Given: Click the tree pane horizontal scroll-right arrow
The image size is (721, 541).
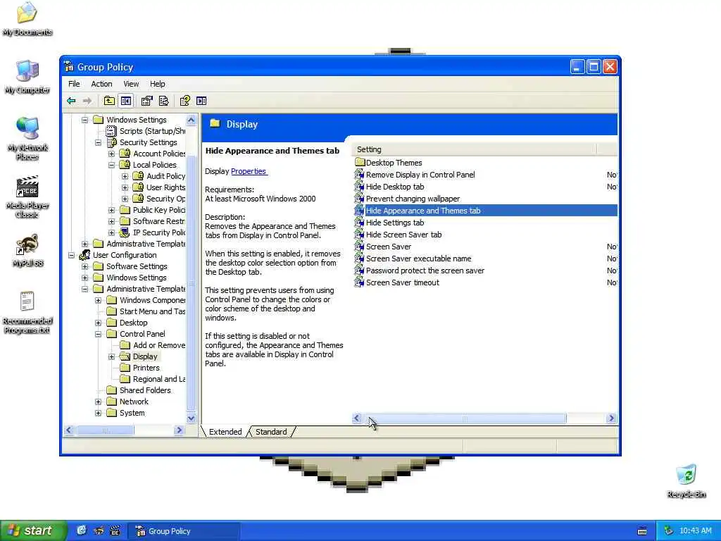Looking at the screenshot, I should pyautogui.click(x=180, y=430).
